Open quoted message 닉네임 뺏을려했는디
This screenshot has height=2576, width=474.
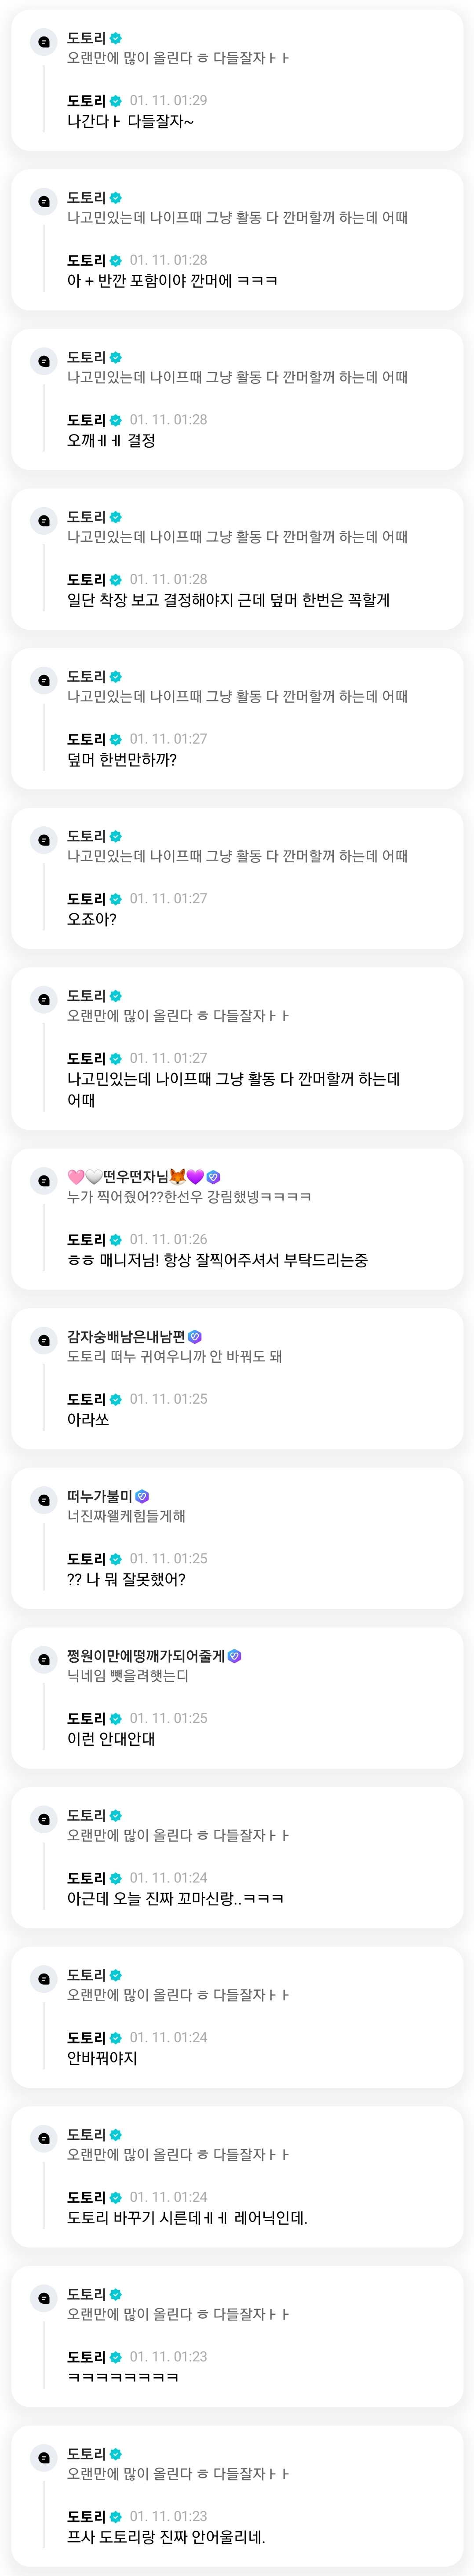(x=128, y=1676)
